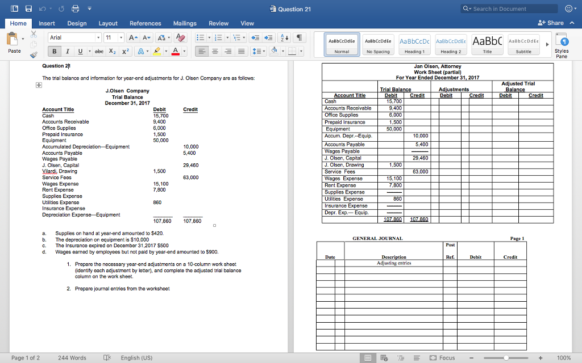This screenshot has height=363, width=582.
Task: Open the Review tab
Action: tap(219, 24)
